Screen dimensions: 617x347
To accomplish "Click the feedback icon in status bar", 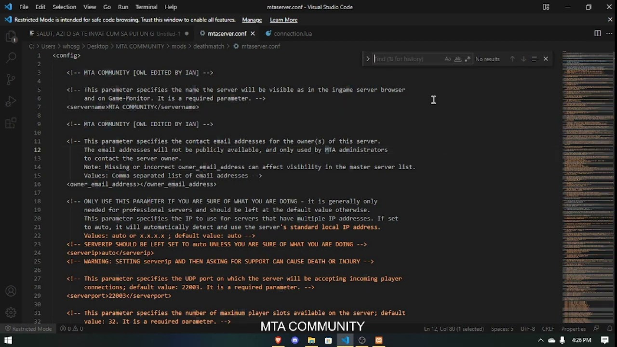I will [596, 329].
